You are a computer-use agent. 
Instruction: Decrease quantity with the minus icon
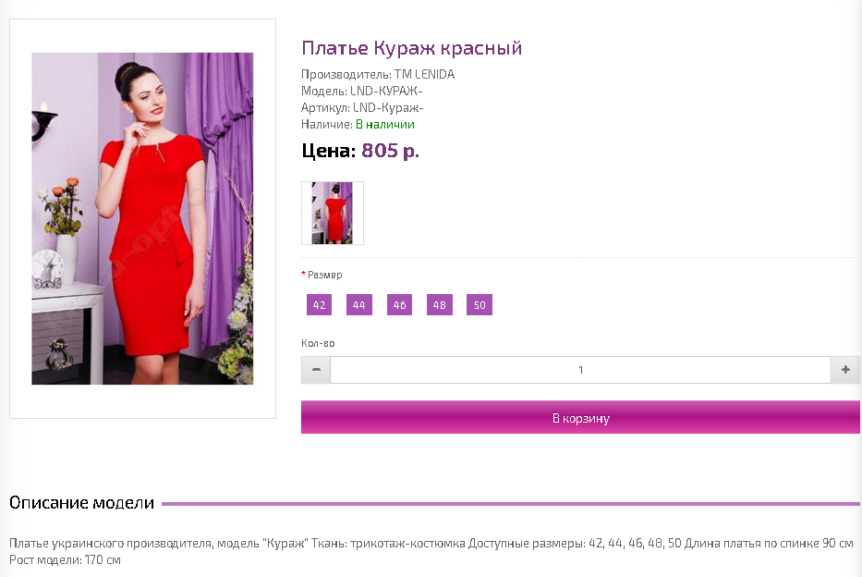click(x=316, y=370)
